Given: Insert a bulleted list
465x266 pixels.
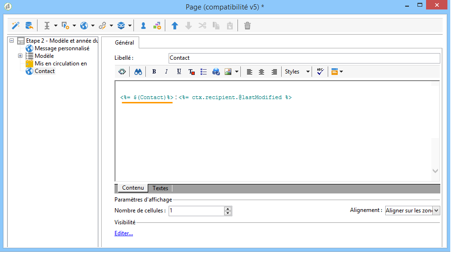Looking at the screenshot, I should tap(203, 72).
